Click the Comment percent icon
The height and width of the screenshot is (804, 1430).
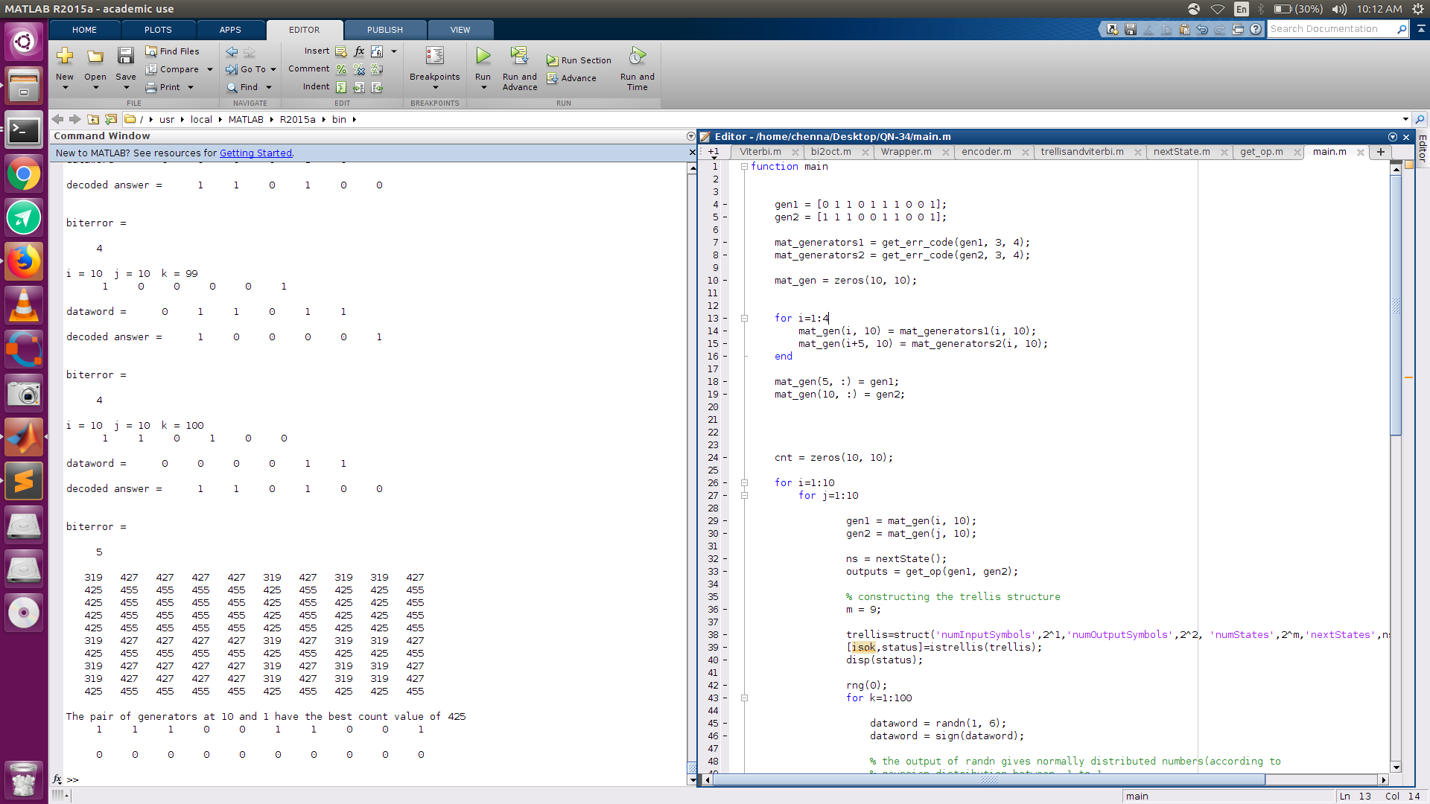341,69
